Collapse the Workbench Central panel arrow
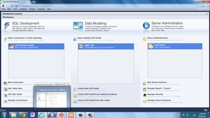The image size is (210, 118). tap(207, 14)
